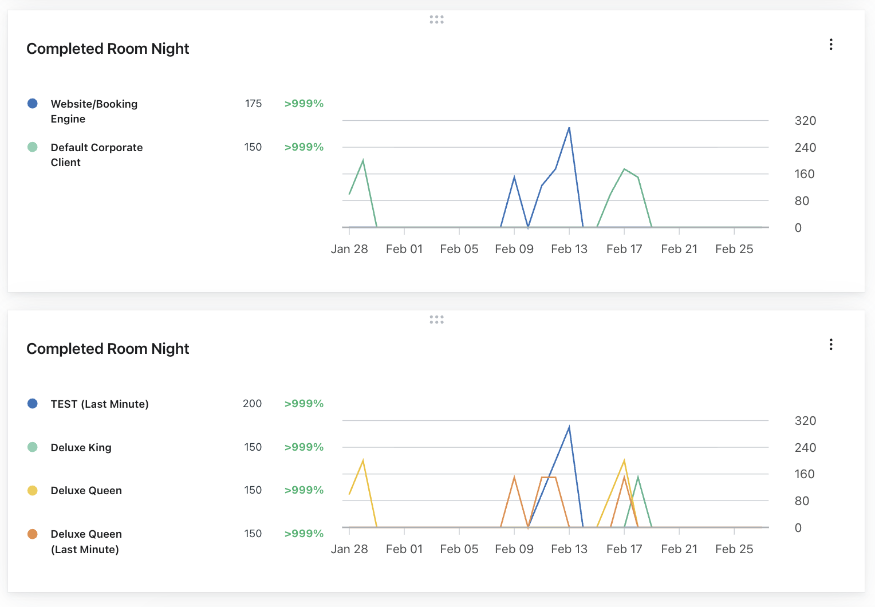This screenshot has width=875, height=607.
Task: Select the Deluxe Queen (Last Minute) legend label
Action: [x=86, y=542]
